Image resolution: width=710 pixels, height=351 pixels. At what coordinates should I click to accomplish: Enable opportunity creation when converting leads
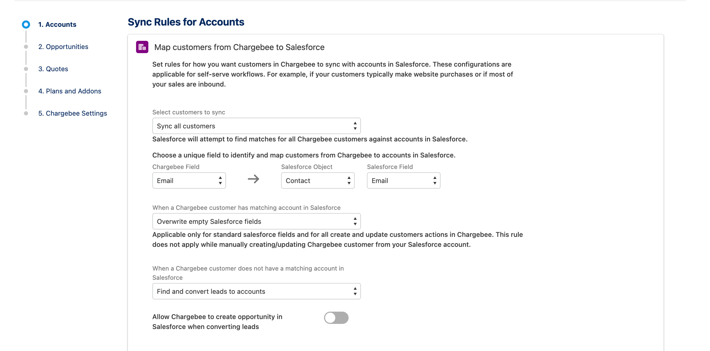click(336, 318)
